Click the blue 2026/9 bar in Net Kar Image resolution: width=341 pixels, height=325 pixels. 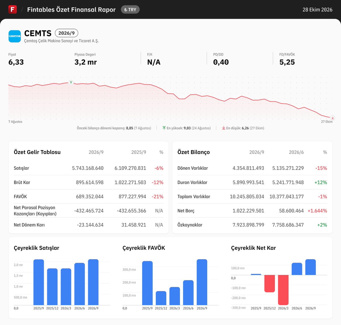(x=311, y=267)
